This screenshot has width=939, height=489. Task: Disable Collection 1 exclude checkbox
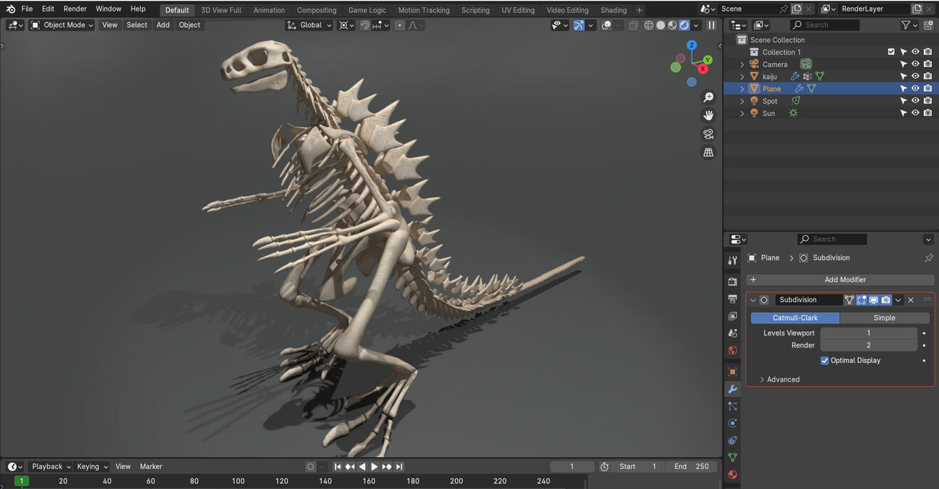coord(891,52)
